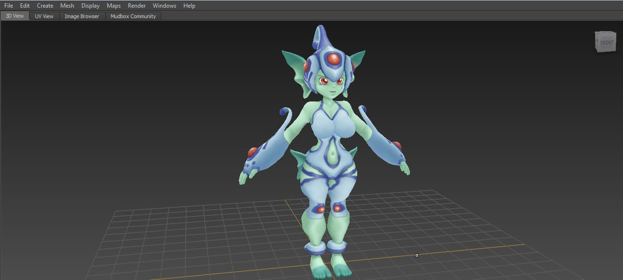
Task: Switch to the Image Browser tab
Action: coord(82,16)
